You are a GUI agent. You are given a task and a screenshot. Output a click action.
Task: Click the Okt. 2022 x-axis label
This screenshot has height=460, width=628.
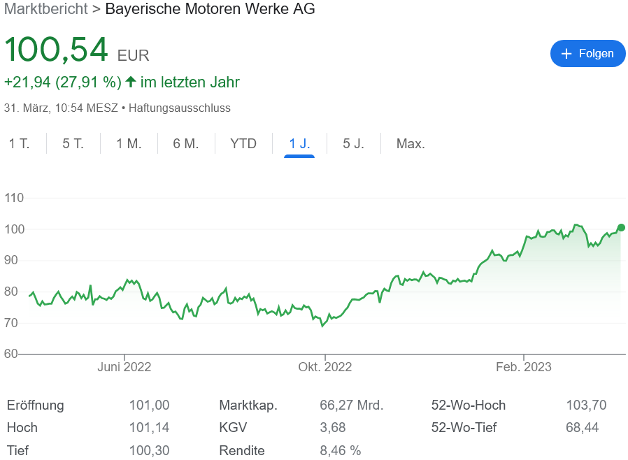324,367
